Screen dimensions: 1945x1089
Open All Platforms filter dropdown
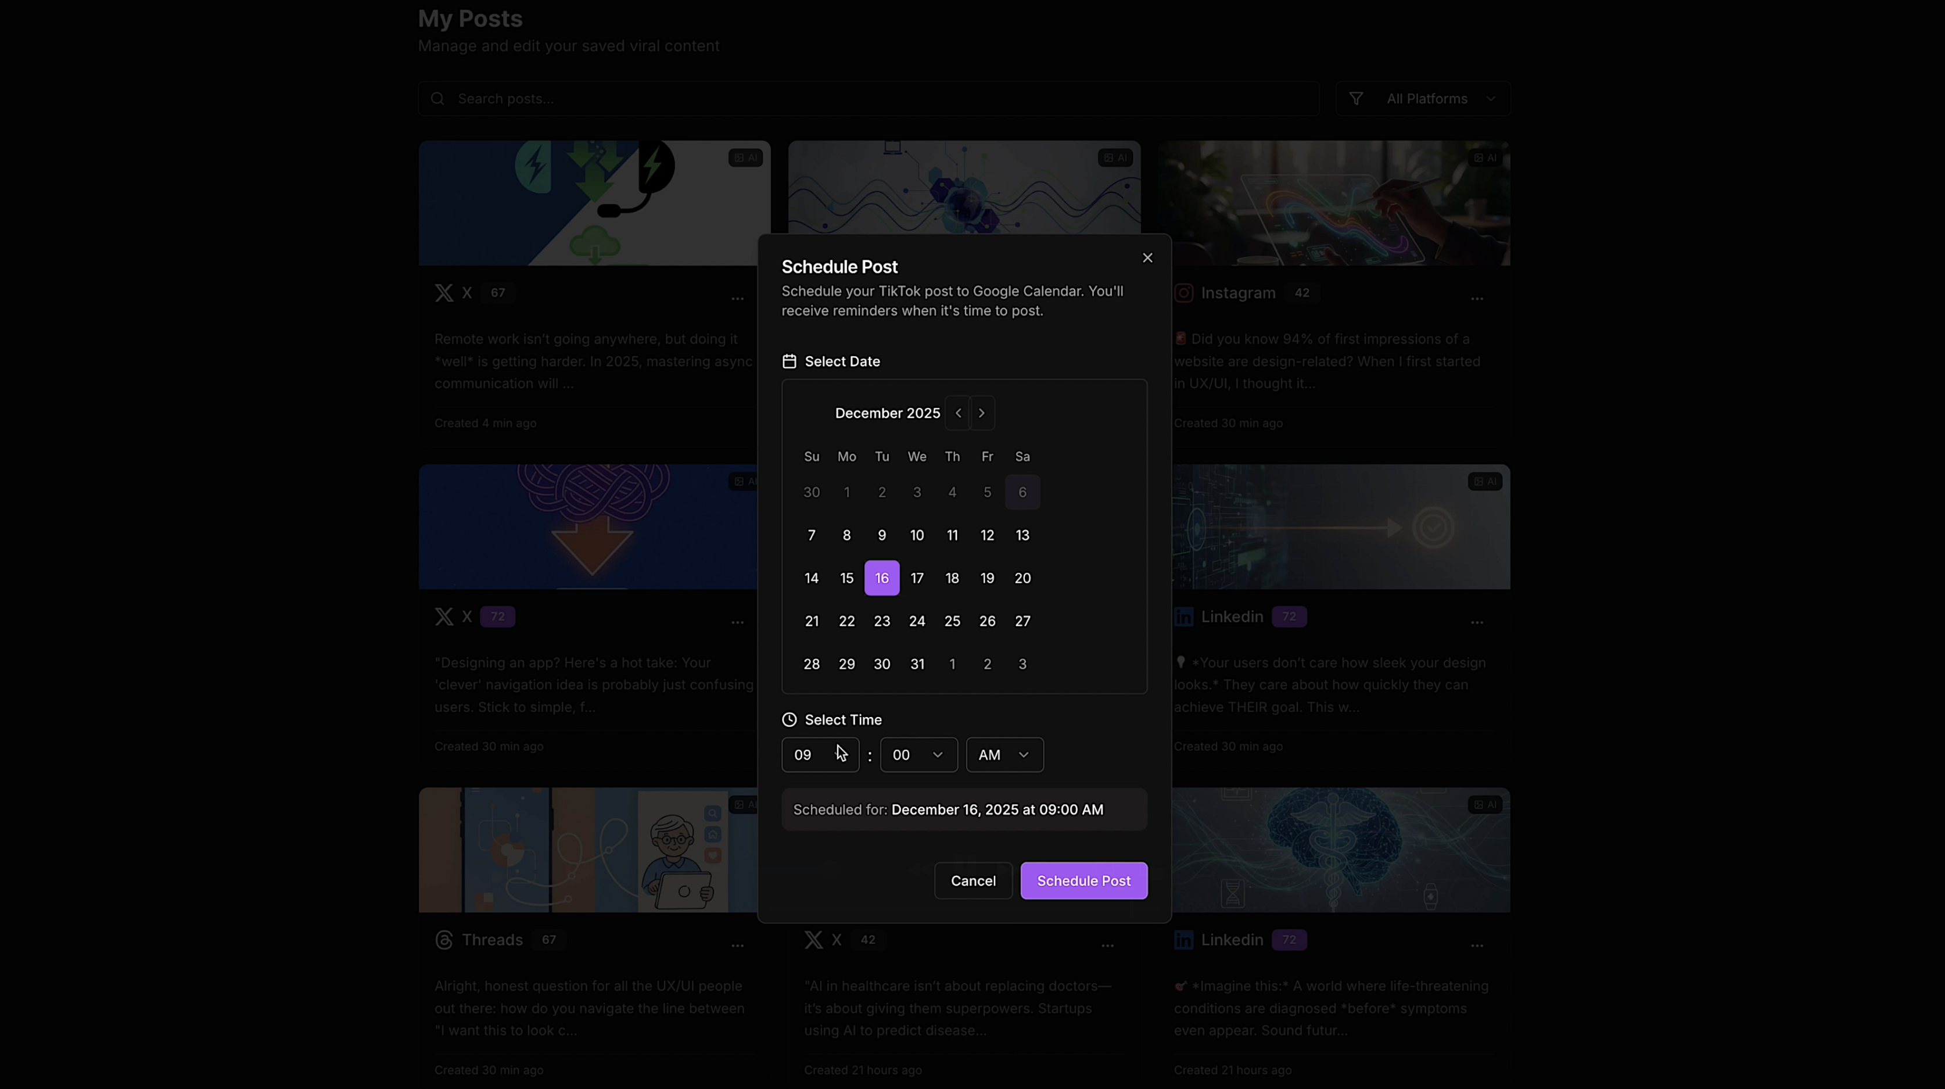1423,99
